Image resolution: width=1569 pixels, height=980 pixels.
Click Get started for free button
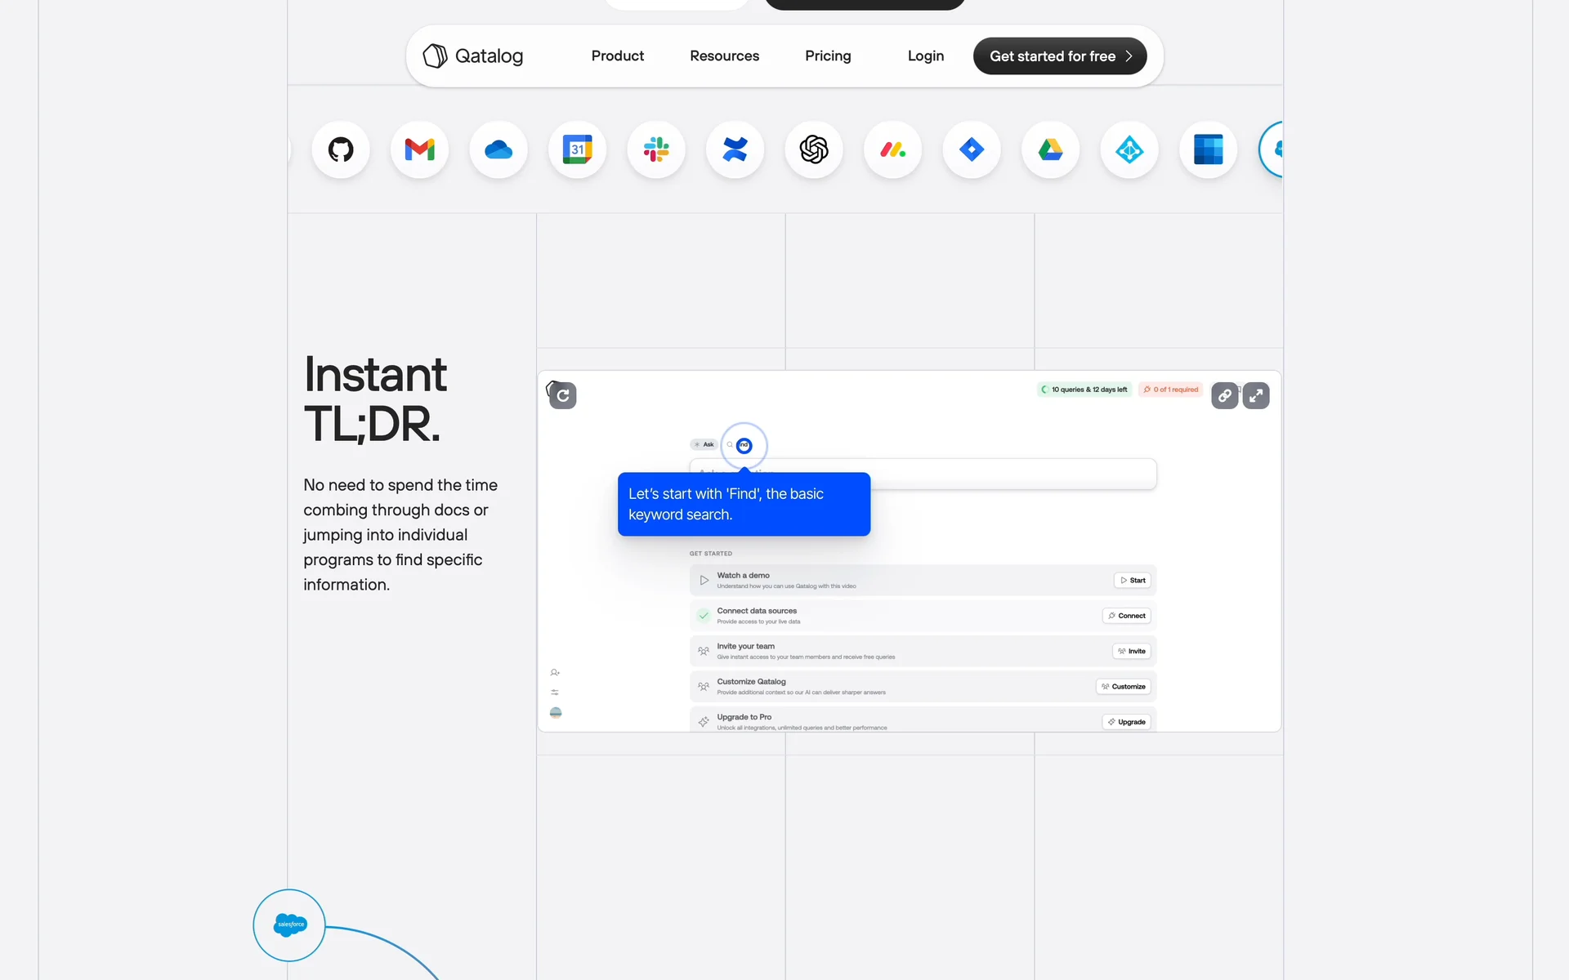pos(1059,56)
